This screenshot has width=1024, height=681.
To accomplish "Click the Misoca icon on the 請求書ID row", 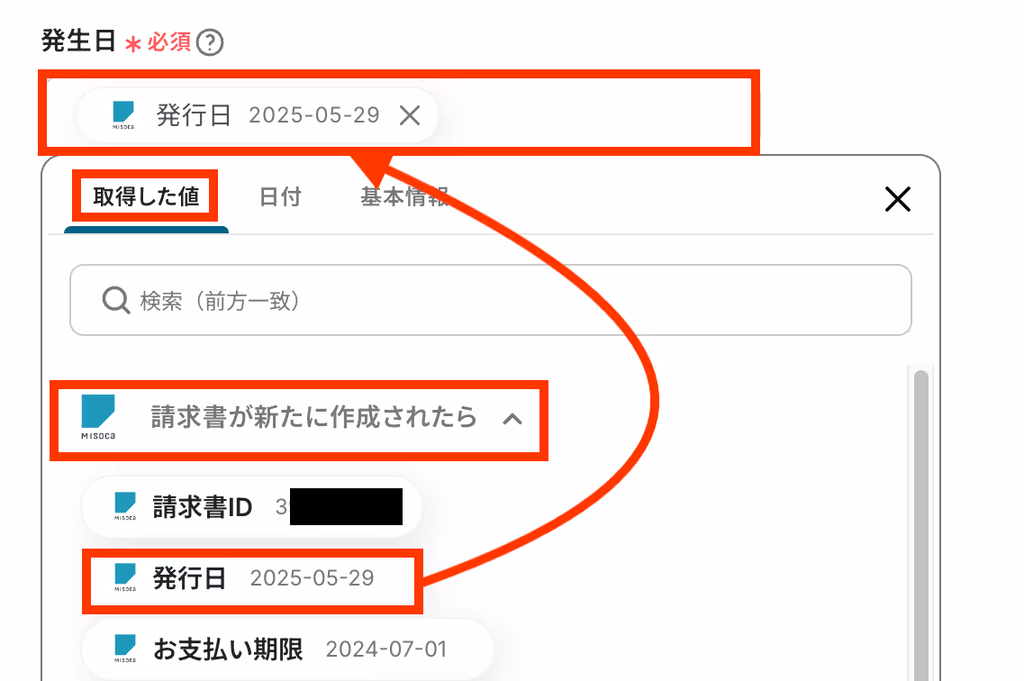I will click(x=124, y=506).
